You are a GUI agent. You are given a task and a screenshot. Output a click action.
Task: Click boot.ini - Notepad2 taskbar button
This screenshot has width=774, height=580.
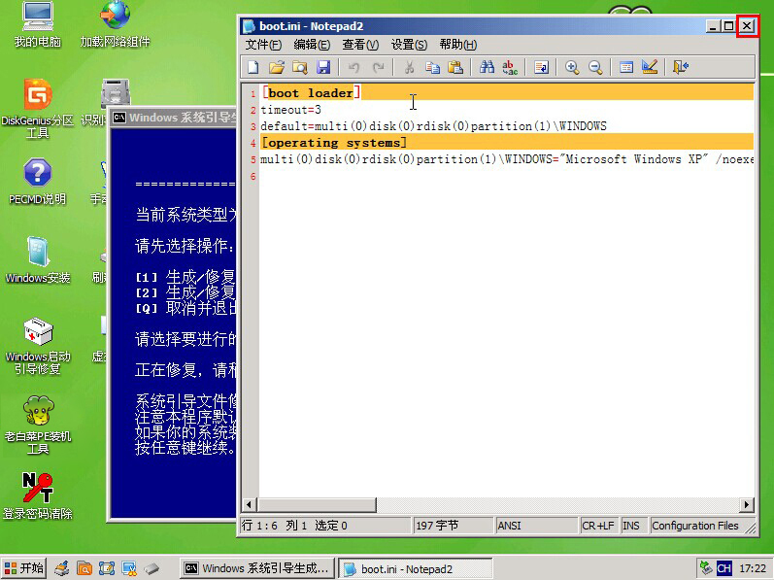(415, 568)
